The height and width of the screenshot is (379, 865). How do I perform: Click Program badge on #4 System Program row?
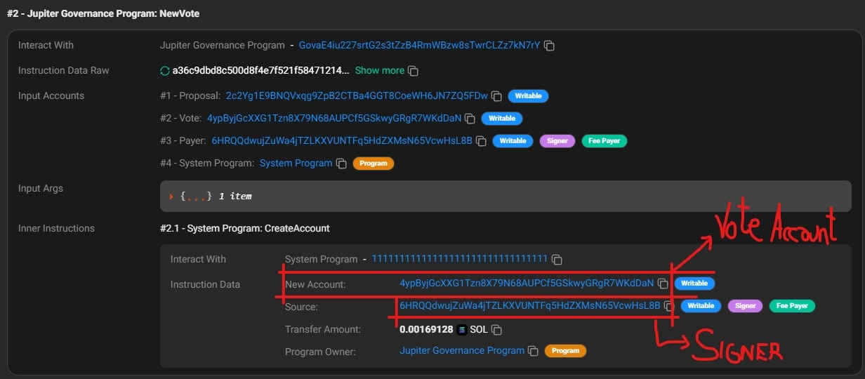[x=373, y=164]
